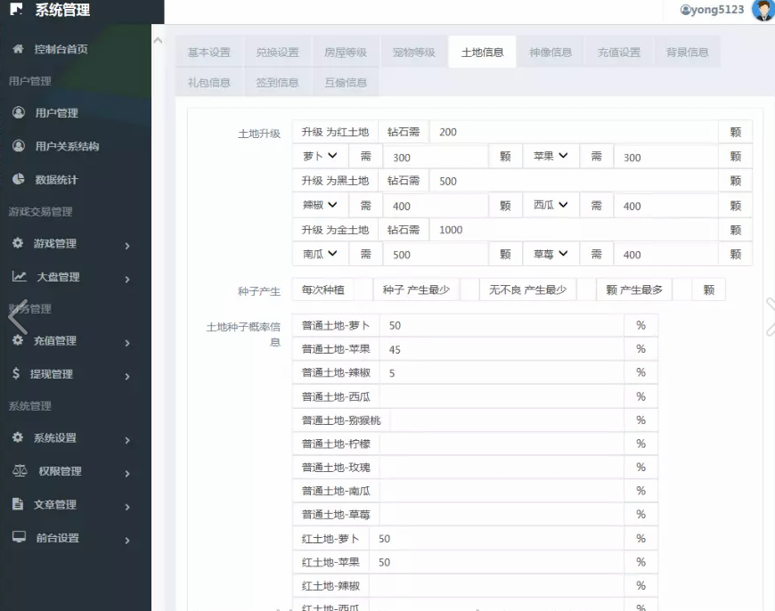Click the 普通土地-萝卜 probability input field
Viewport: 775px width, 611px height.
tap(503, 326)
